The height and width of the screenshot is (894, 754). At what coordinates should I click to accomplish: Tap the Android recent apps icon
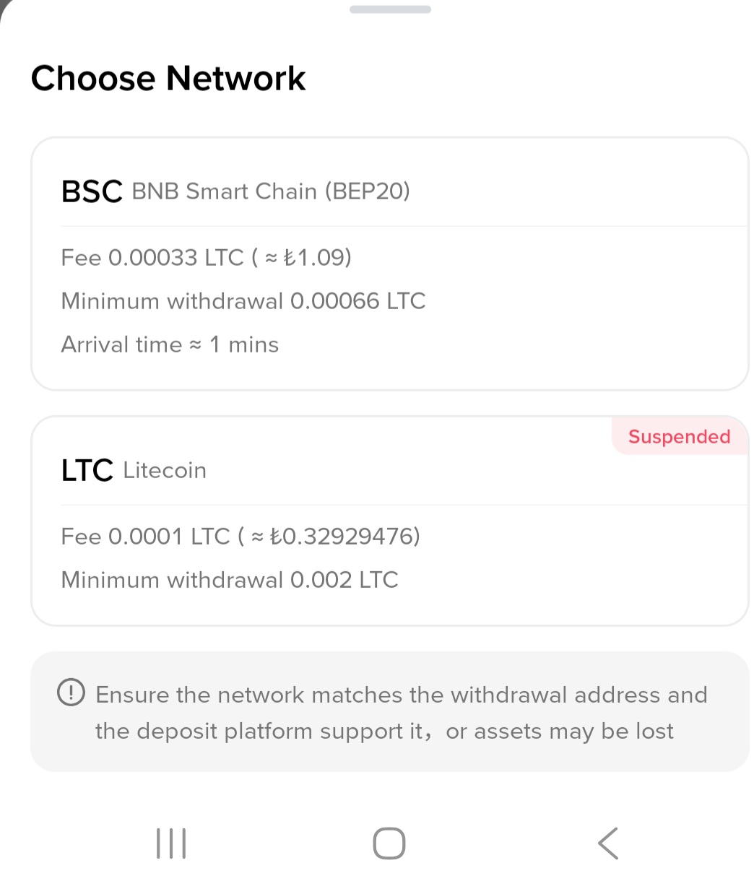171,843
